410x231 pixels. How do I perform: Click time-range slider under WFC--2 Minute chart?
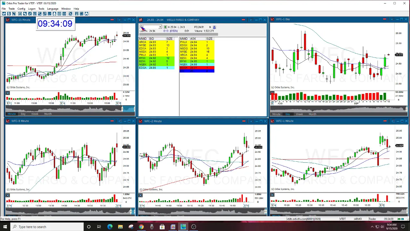[202, 211]
